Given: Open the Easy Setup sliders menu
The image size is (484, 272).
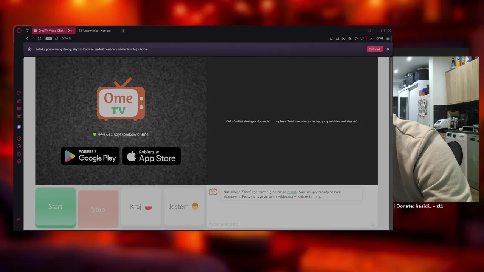Looking at the screenshot, I should point(388,38).
